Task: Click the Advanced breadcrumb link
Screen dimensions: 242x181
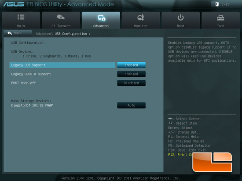Action: tap(44, 34)
